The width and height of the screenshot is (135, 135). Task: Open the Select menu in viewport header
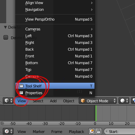38,101
